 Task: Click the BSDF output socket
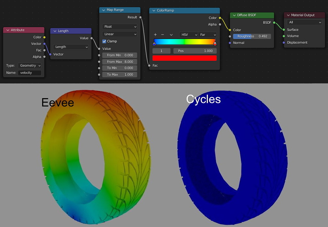(x=274, y=23)
